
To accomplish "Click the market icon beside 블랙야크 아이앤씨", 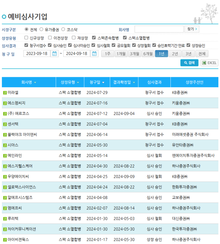I will 5,135.
